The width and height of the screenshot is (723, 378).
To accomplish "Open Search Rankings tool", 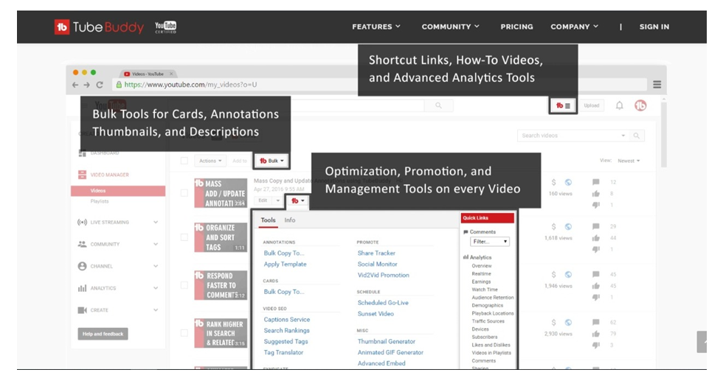I will [286, 330].
